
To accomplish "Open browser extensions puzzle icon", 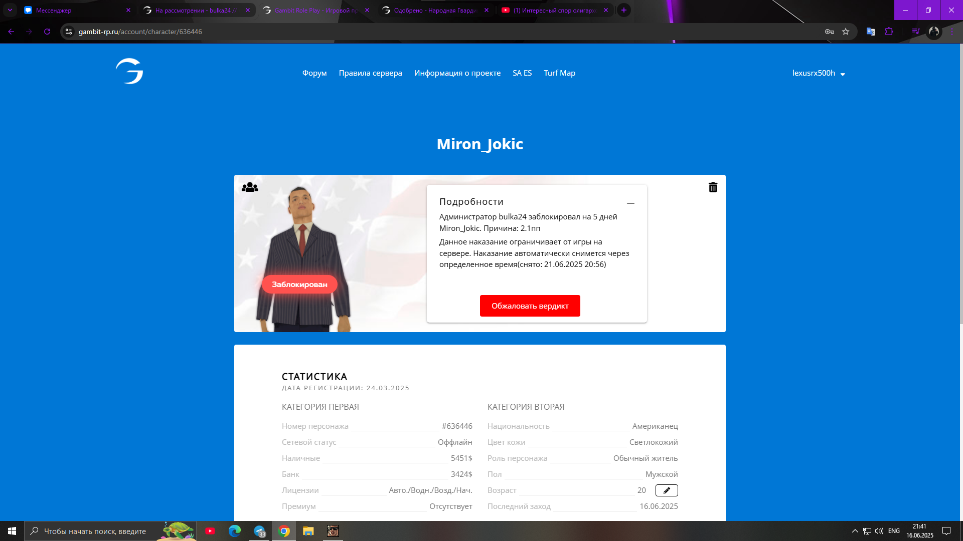I will (889, 32).
